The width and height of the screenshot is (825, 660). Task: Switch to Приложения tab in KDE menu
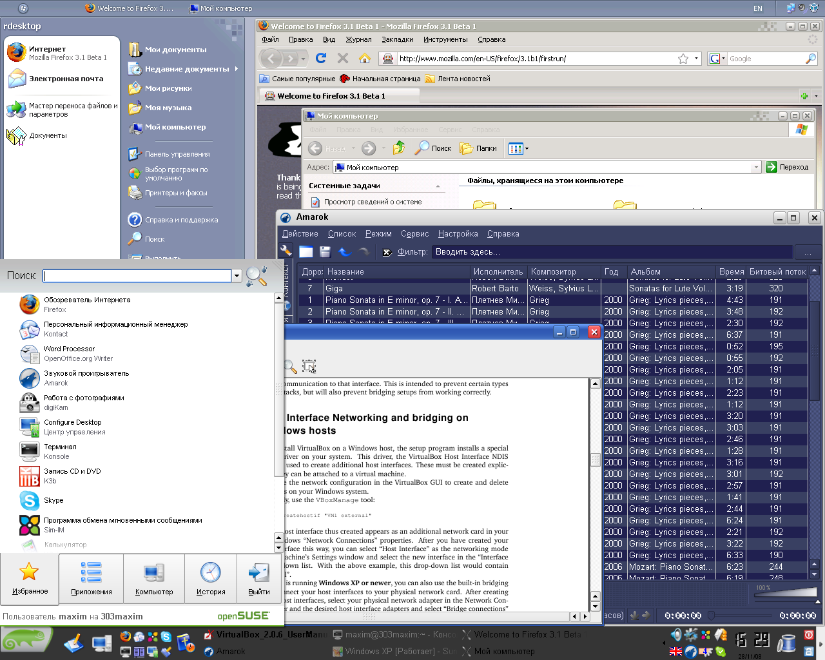[x=91, y=577]
